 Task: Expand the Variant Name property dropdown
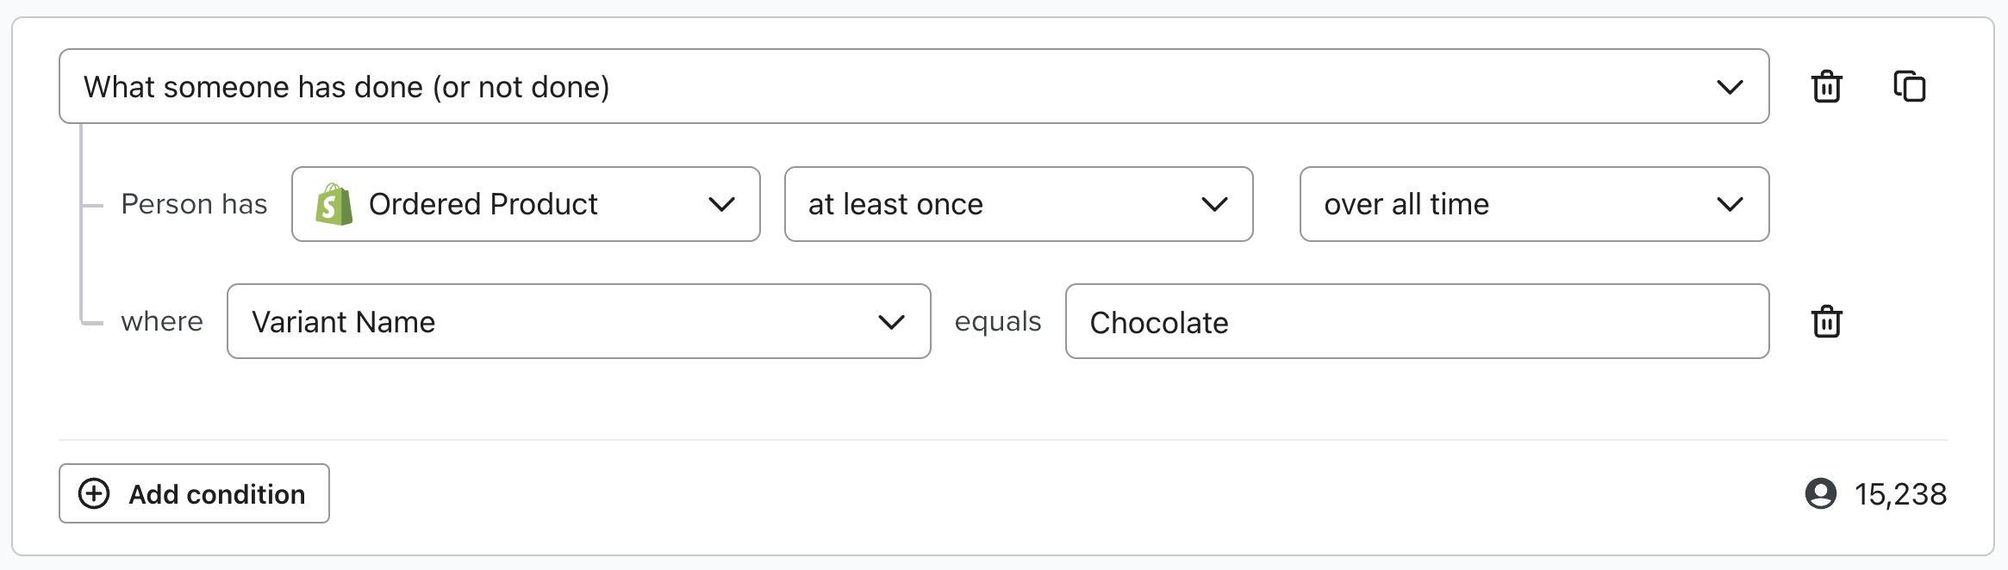click(x=578, y=322)
